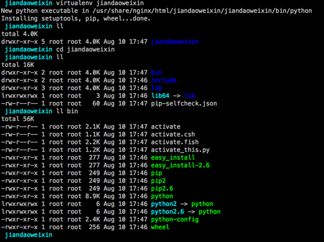The width and height of the screenshot is (324, 242).
Task: Click the green 'pip' executable name
Action: 157,173
